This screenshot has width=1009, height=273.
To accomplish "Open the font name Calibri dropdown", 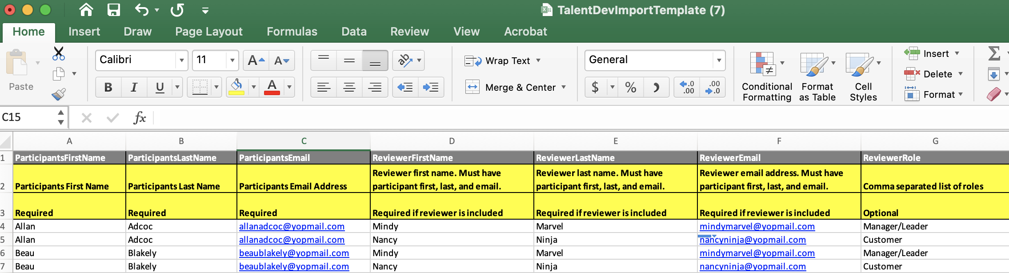I will [x=181, y=60].
